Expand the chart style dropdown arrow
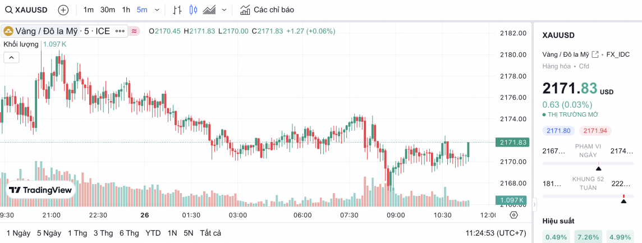Image resolution: width=642 pixels, height=243 pixels. (x=224, y=10)
